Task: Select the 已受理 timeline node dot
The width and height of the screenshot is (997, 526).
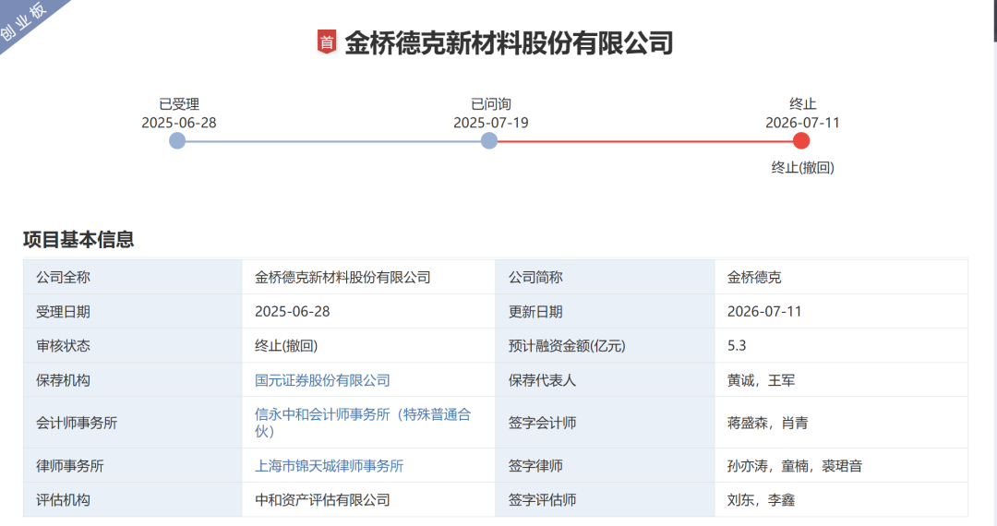Action: pos(177,141)
